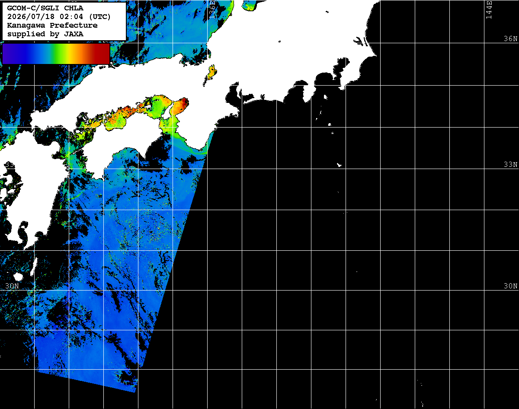Click the purple end of the color scale

pos(10,54)
